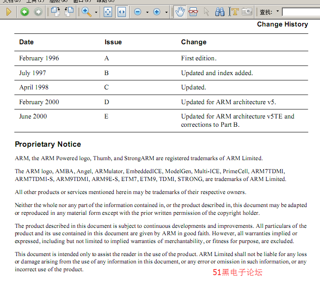Click the 'Change' column header

[x=194, y=42]
